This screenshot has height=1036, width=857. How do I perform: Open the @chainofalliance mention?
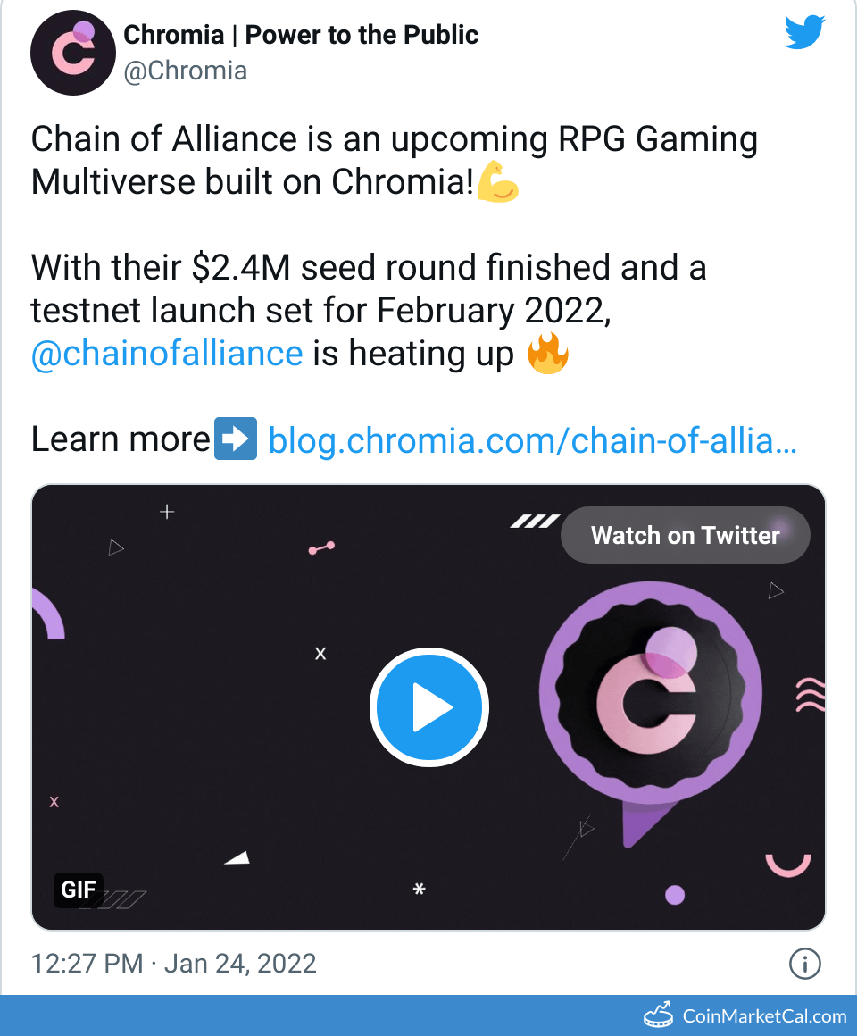click(168, 354)
